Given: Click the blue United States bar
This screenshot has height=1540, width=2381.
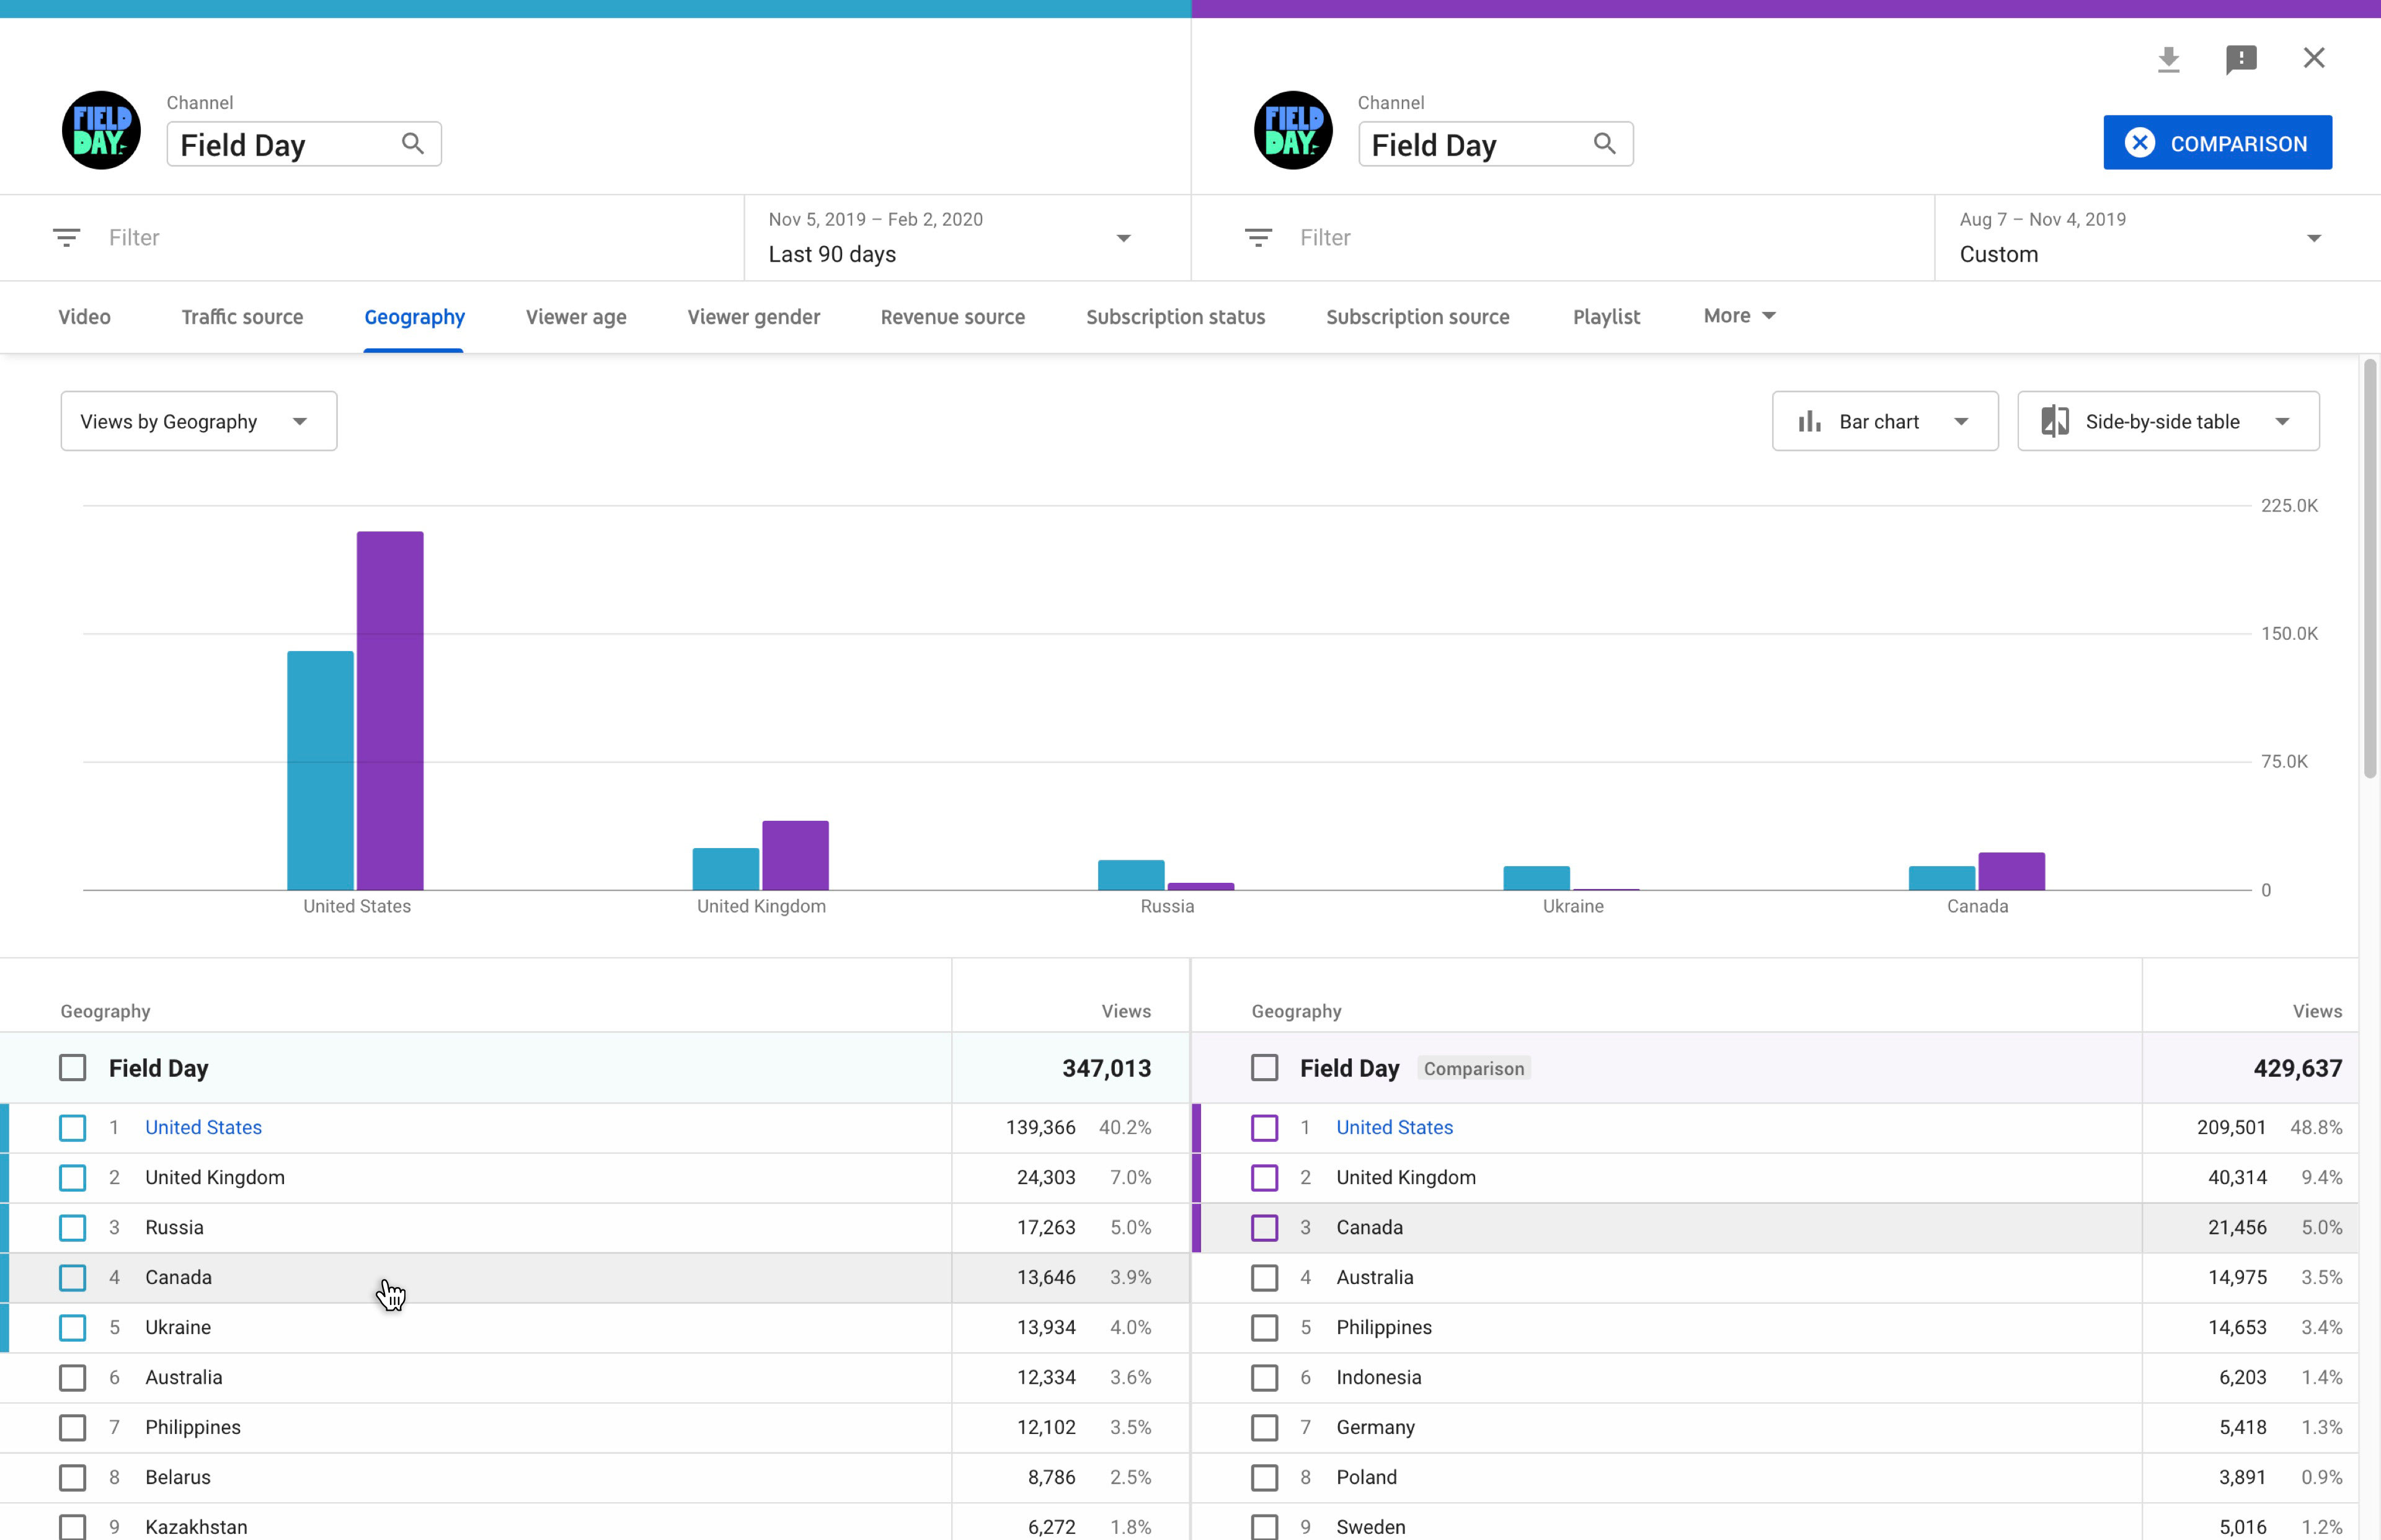Looking at the screenshot, I should (320, 771).
